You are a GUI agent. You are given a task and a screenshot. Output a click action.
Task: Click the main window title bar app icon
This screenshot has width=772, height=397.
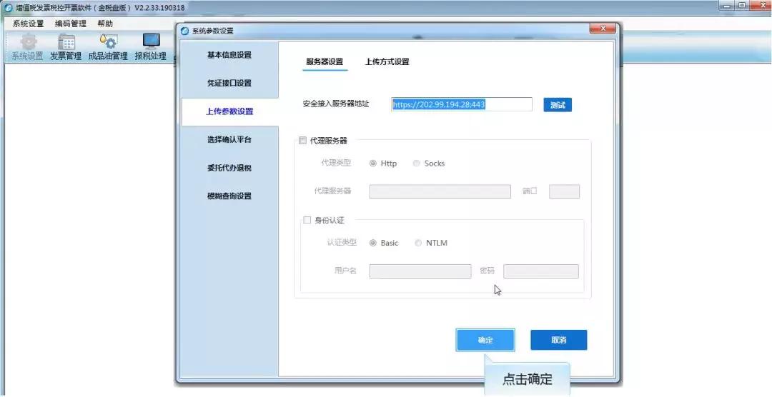pos(8,8)
